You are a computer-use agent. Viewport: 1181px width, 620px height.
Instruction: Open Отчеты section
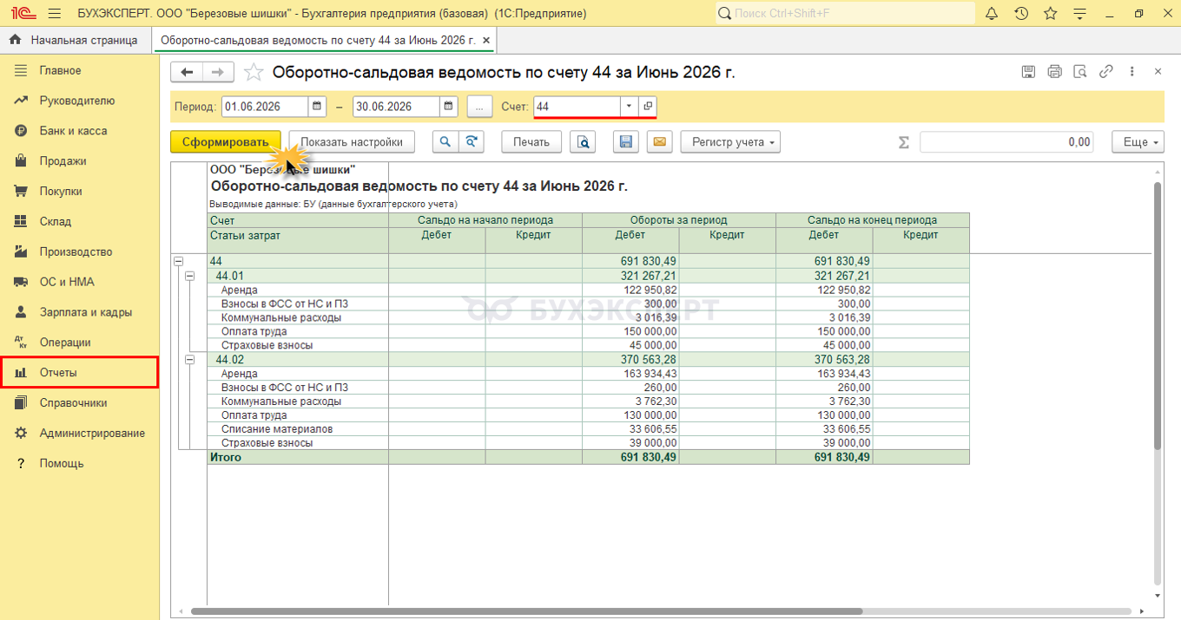tap(80, 373)
